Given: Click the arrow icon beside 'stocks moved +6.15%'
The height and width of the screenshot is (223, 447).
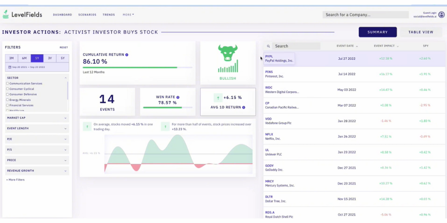Looking at the screenshot, I should [87, 126].
